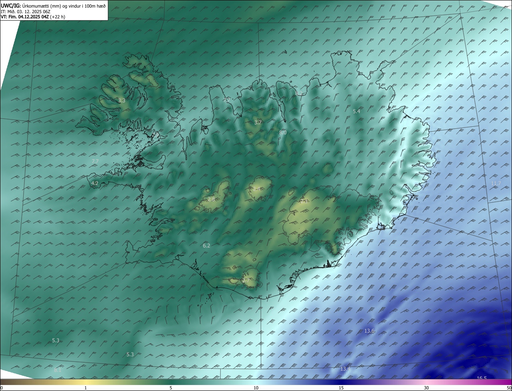The image size is (512, 391).
Task: Select the 3.7 value in north Iceland
Action: pyautogui.click(x=258, y=122)
